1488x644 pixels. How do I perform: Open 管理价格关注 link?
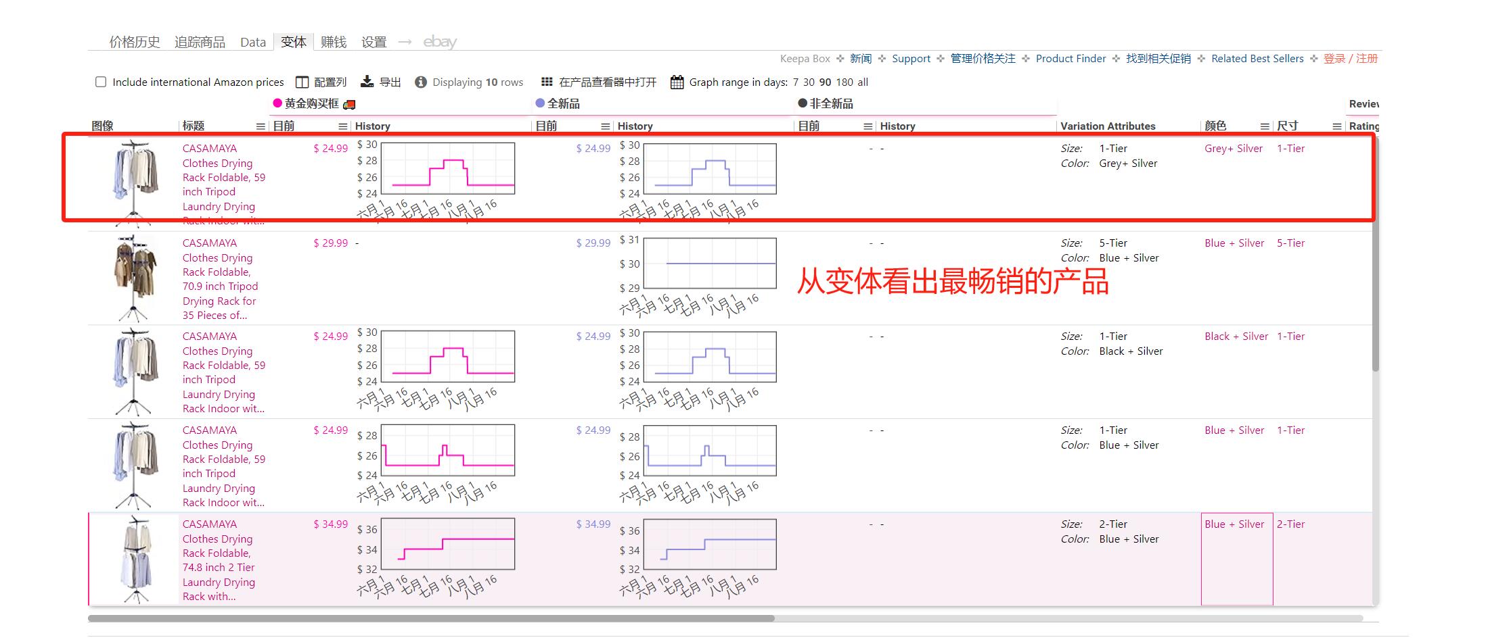click(x=983, y=59)
